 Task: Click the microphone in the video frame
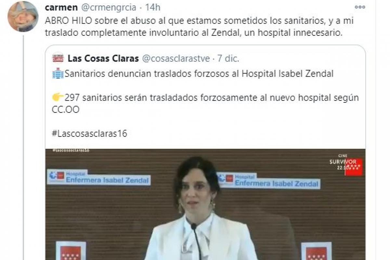[x=196, y=241]
